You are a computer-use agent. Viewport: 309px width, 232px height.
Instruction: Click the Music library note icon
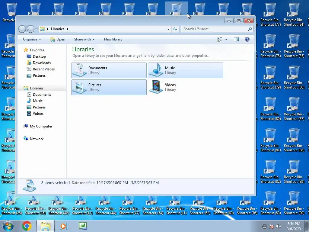pos(156,70)
